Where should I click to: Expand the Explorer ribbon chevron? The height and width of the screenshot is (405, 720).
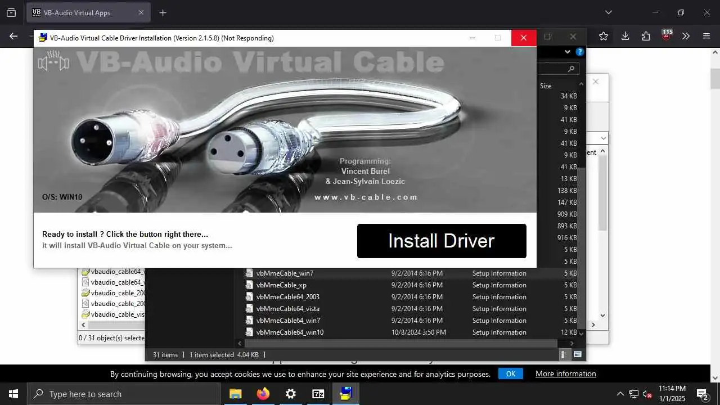point(567,52)
